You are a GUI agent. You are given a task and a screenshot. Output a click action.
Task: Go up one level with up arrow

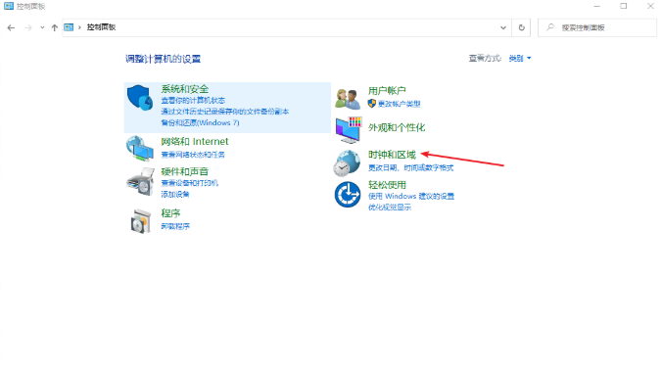[55, 27]
